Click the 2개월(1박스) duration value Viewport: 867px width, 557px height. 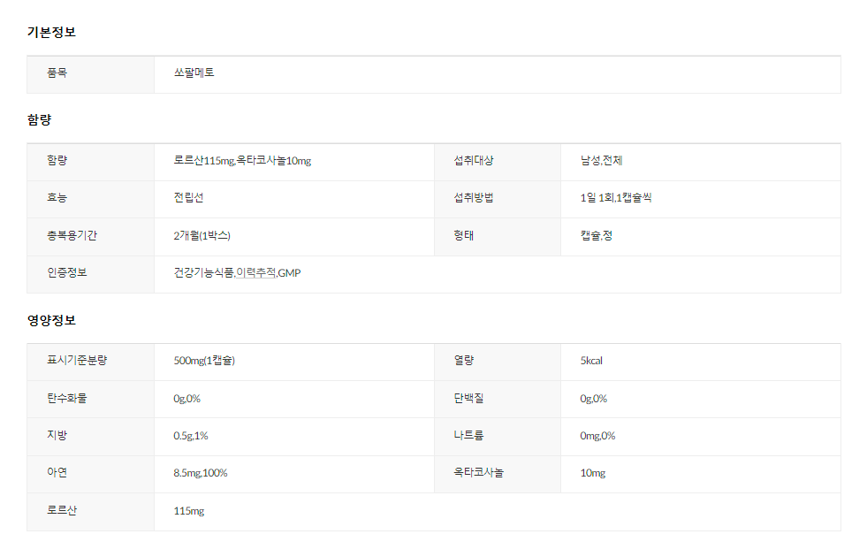click(202, 236)
